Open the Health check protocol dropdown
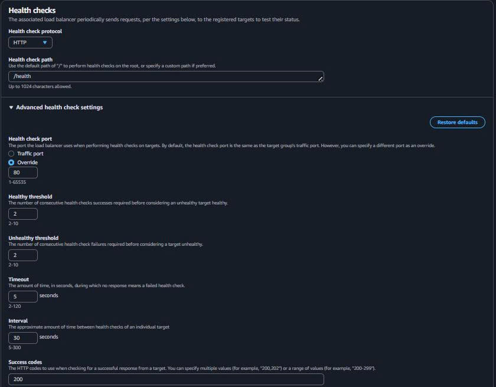496x387 pixels. click(30, 43)
